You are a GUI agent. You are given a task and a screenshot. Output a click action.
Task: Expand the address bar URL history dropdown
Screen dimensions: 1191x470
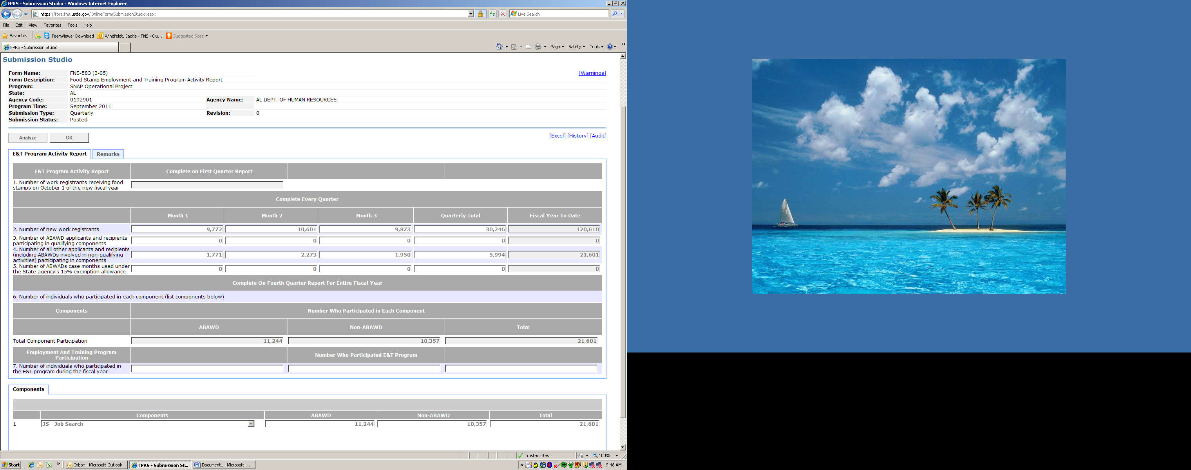click(x=471, y=14)
